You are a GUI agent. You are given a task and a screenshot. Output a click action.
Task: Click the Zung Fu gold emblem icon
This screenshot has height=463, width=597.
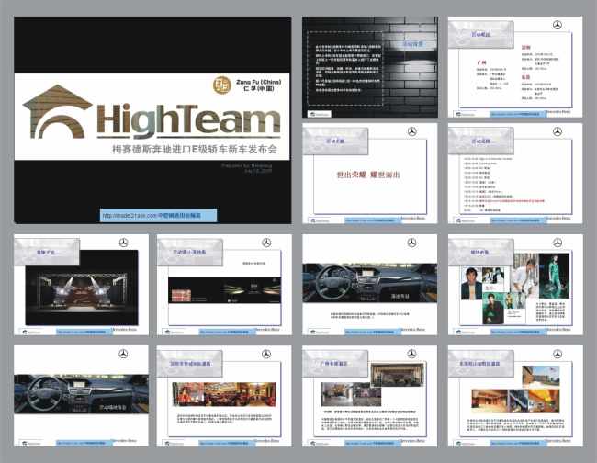(x=223, y=86)
